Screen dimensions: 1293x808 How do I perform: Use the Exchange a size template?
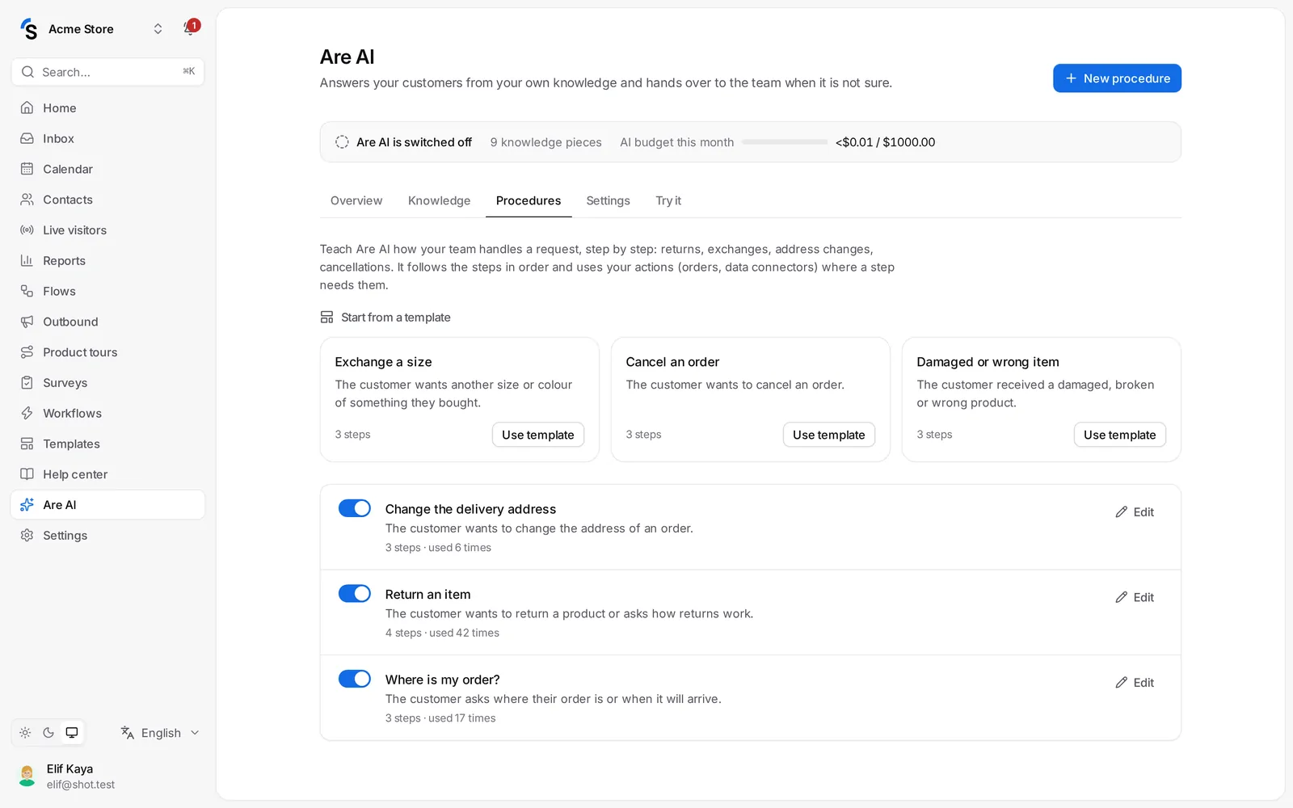pyautogui.click(x=538, y=435)
